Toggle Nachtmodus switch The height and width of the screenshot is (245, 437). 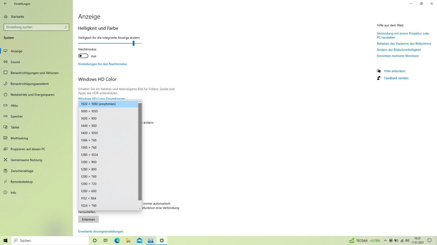[x=83, y=56]
